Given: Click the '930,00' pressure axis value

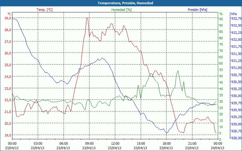Looking at the screenshot, I should point(236,96).
